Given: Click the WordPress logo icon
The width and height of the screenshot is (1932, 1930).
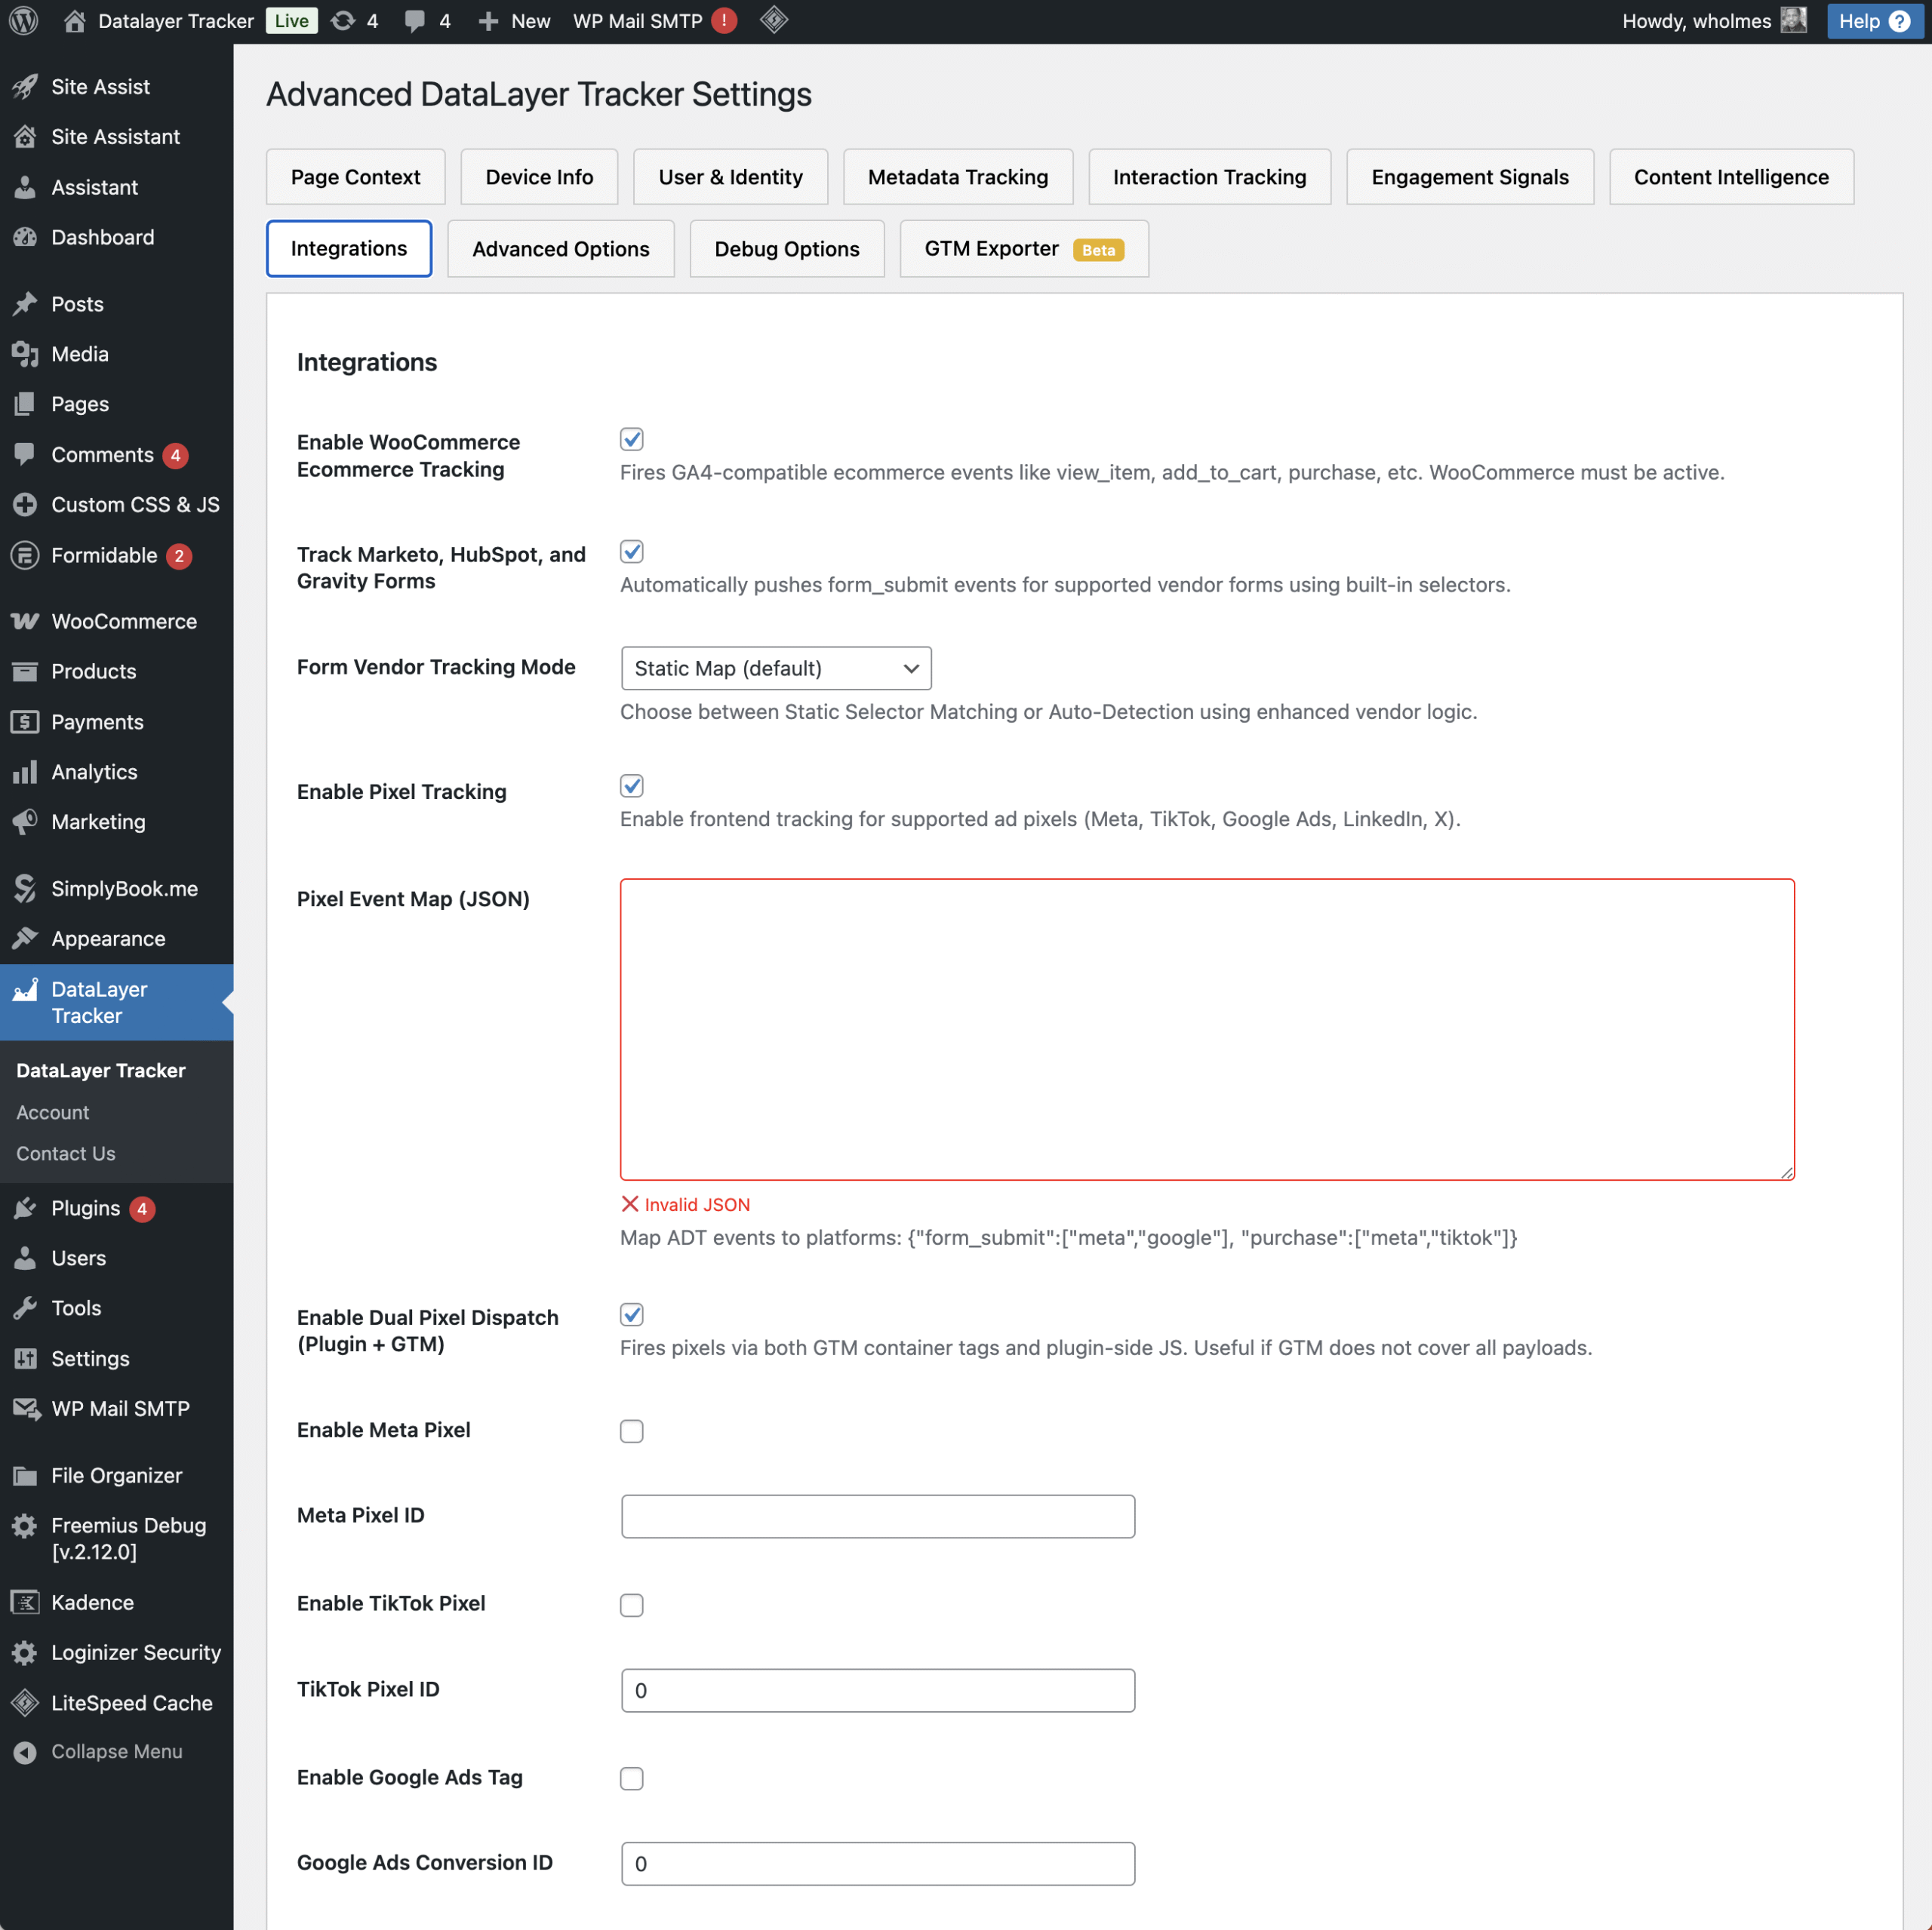Looking at the screenshot, I should point(24,21).
